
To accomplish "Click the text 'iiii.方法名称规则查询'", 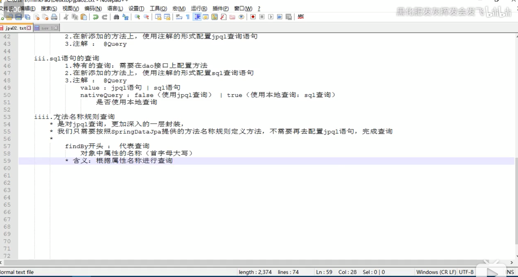I will (x=74, y=117).
